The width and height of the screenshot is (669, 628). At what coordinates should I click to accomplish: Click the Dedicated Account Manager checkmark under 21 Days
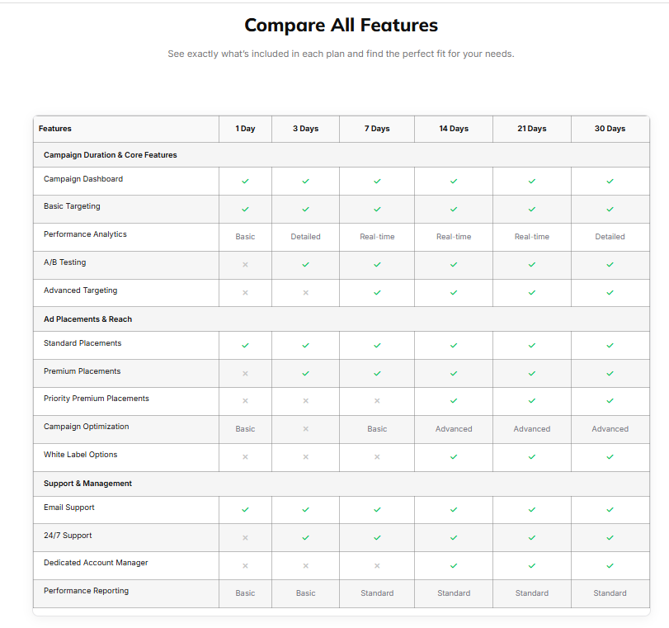coord(531,565)
